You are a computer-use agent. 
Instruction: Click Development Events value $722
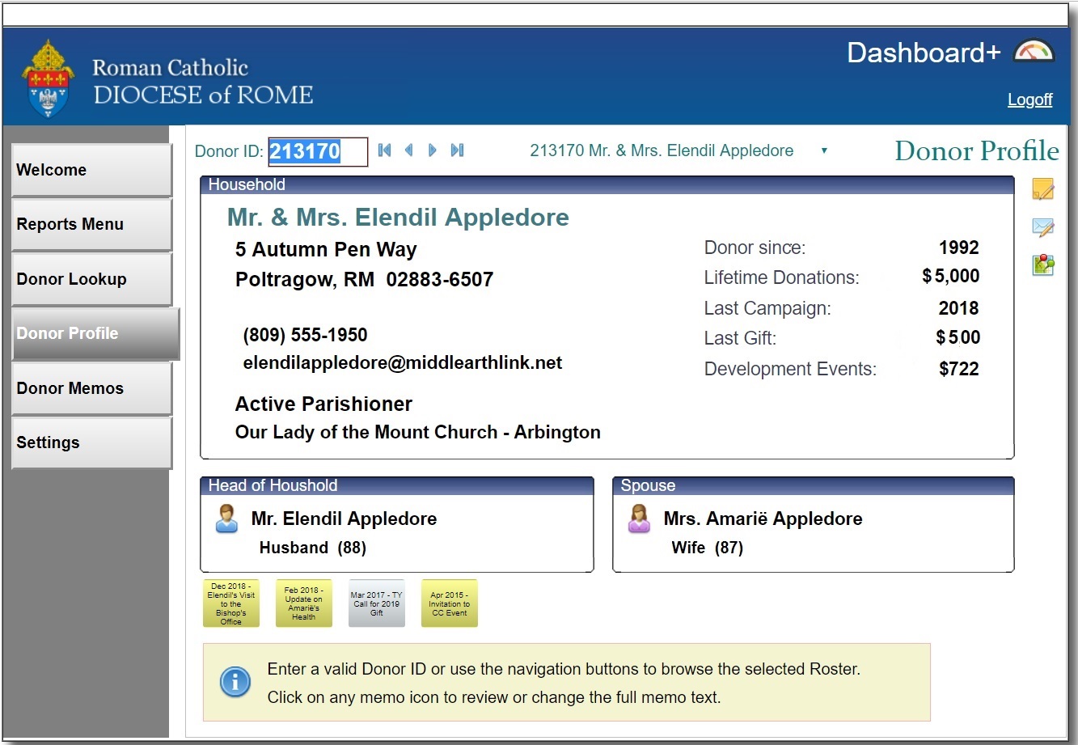(959, 369)
